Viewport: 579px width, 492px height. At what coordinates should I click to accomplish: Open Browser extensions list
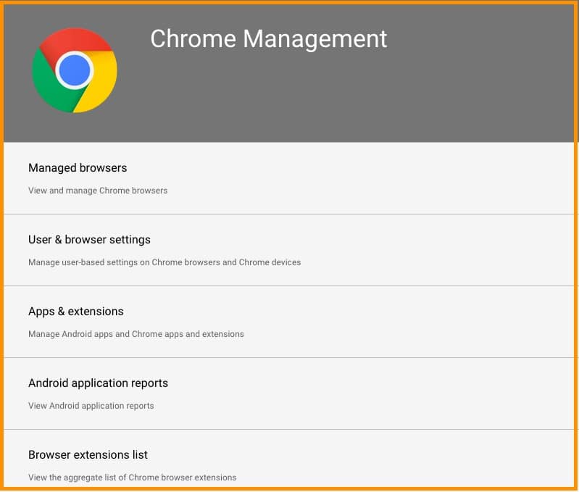(88, 455)
